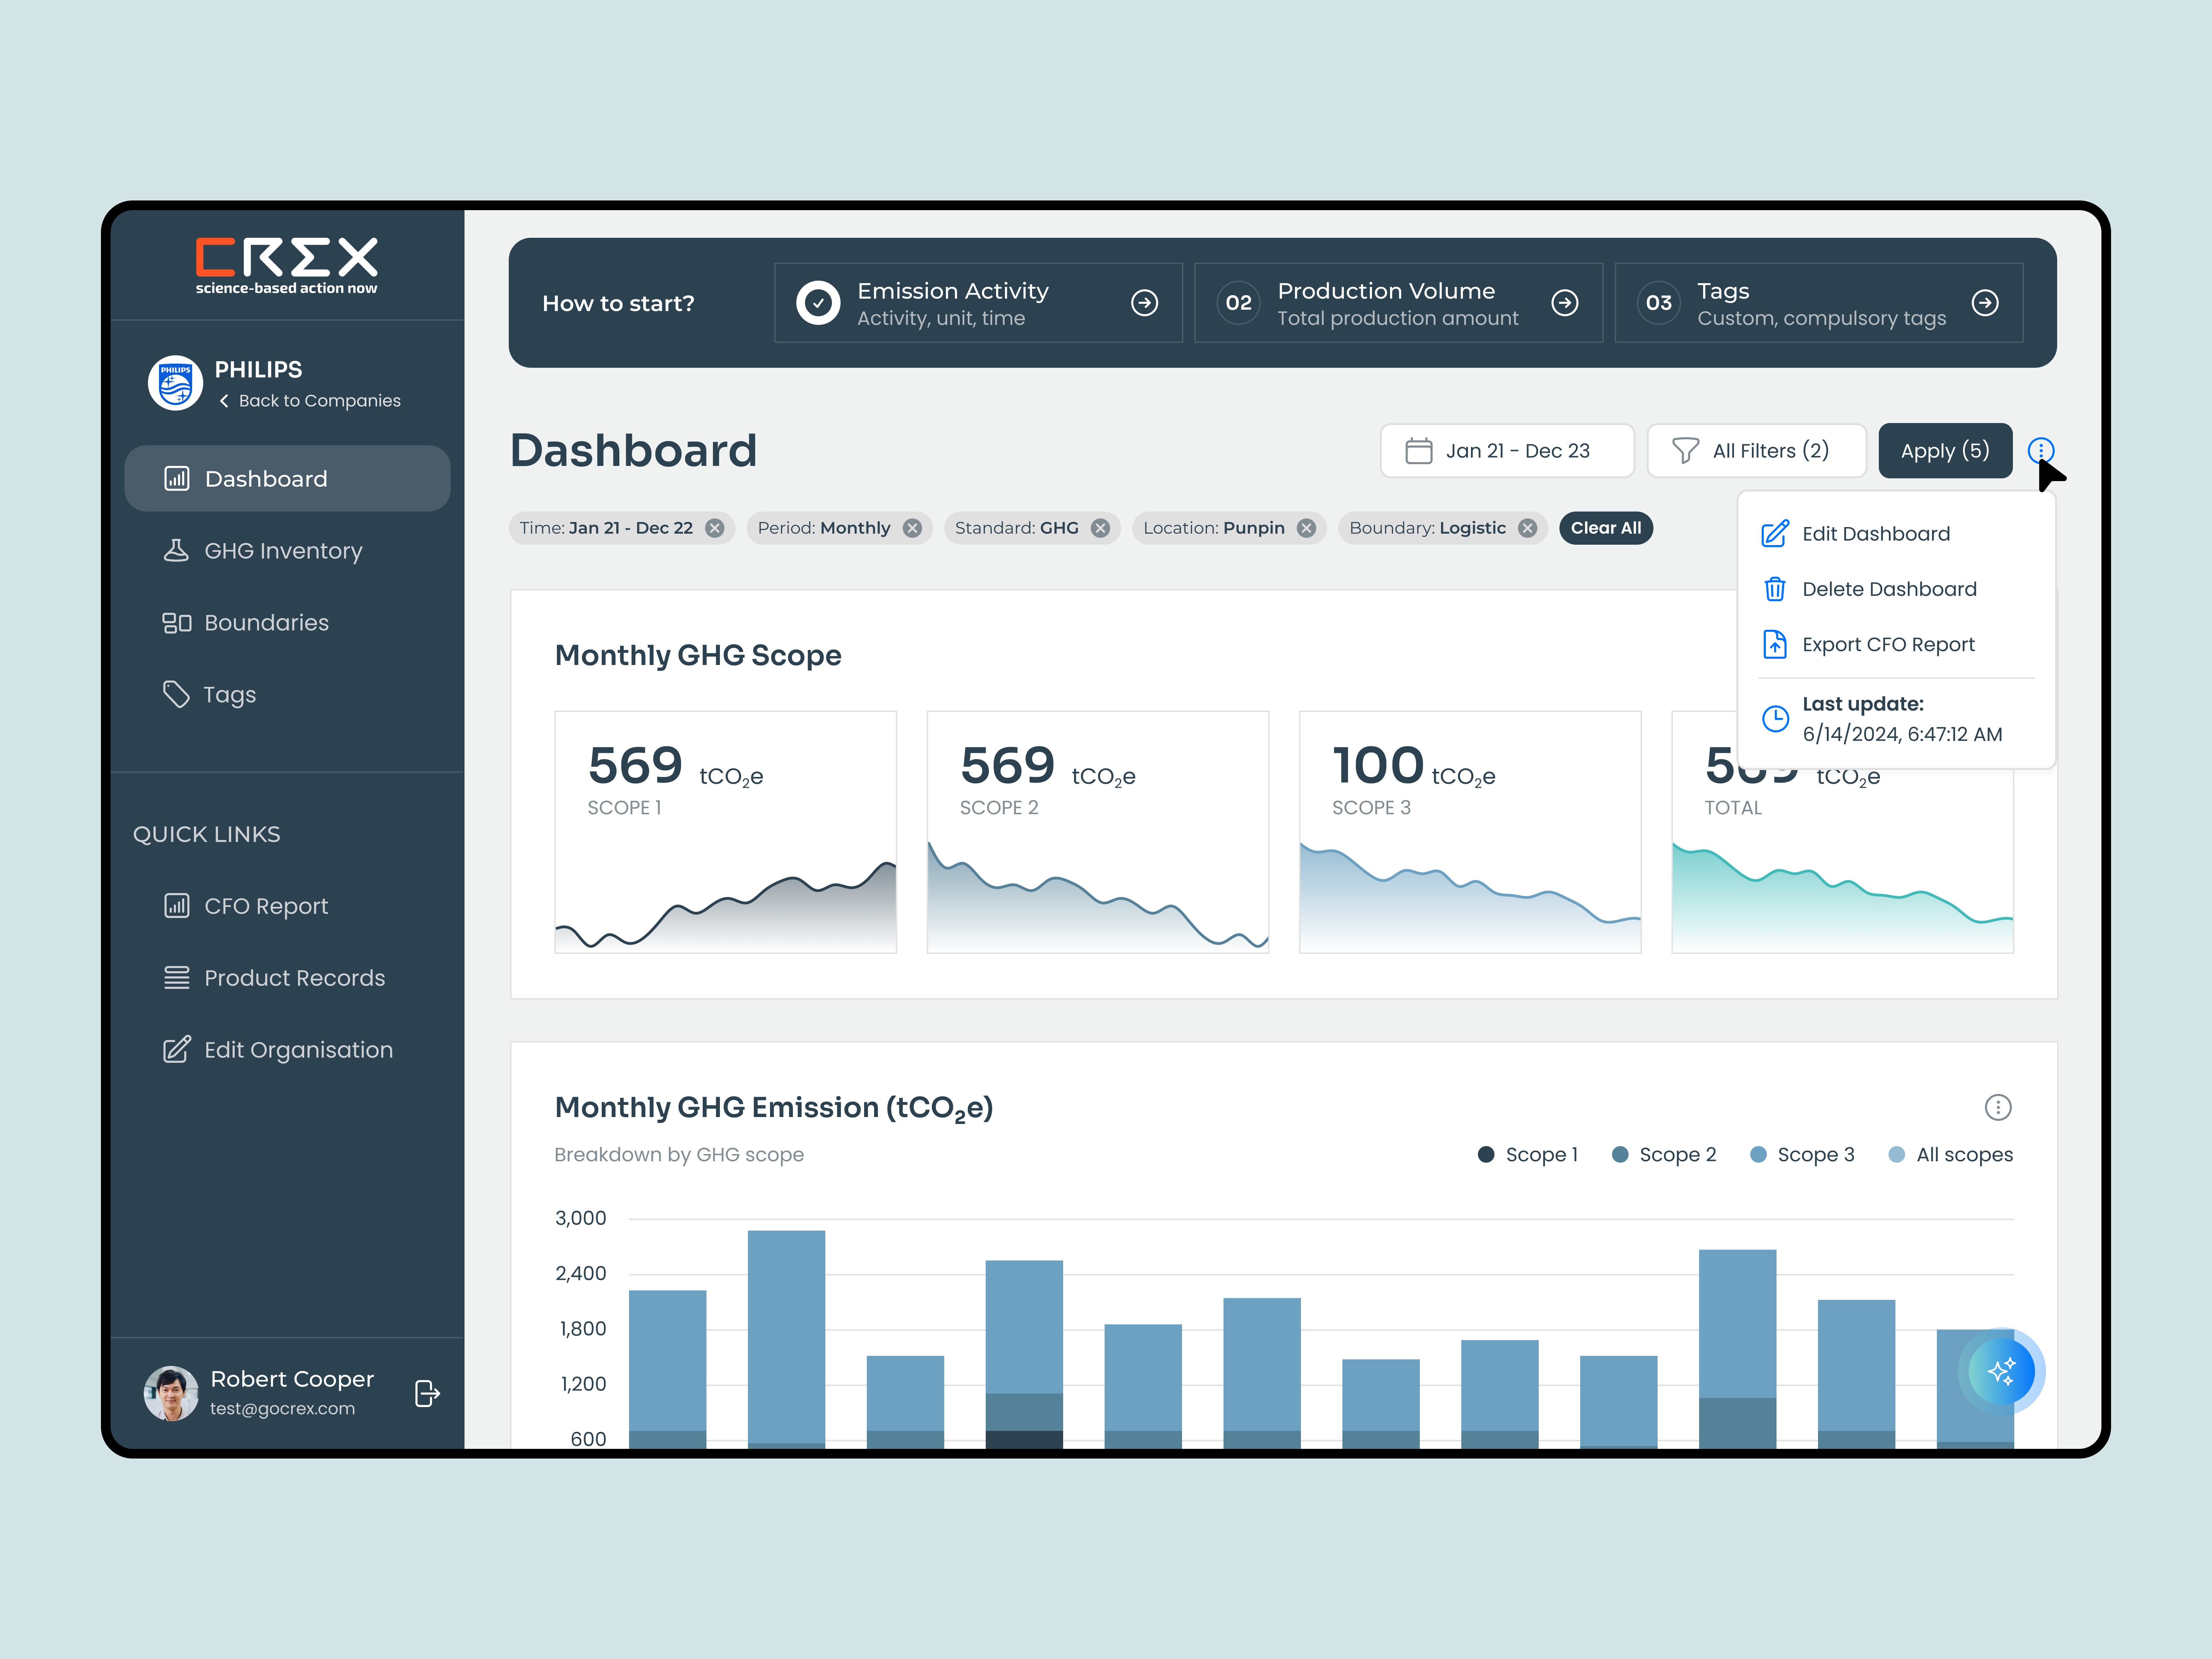Click the export file icon for CFO Report

[1775, 645]
